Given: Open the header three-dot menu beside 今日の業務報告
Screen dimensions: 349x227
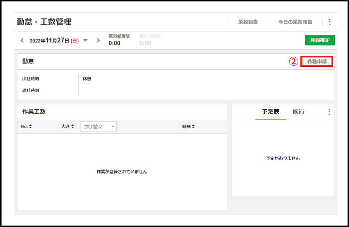Looking at the screenshot, I should point(330,22).
